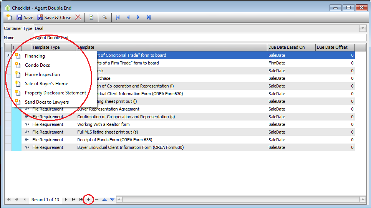Image resolution: width=371 pixels, height=208 pixels.
Task: Add a new row with plus button
Action: [88, 200]
